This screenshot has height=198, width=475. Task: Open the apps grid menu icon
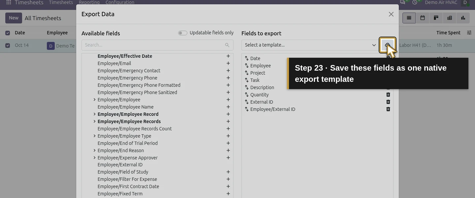(x=9, y=2)
